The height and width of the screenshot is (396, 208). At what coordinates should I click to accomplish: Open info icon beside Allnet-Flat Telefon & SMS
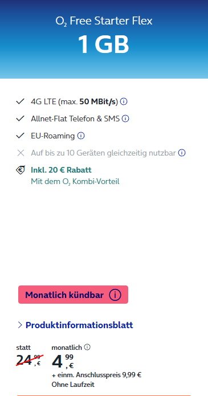click(x=125, y=119)
